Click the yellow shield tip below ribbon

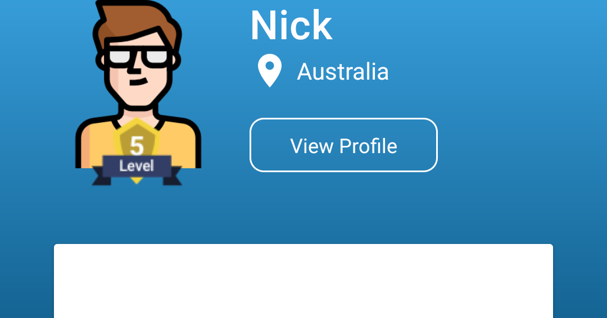coord(137,181)
